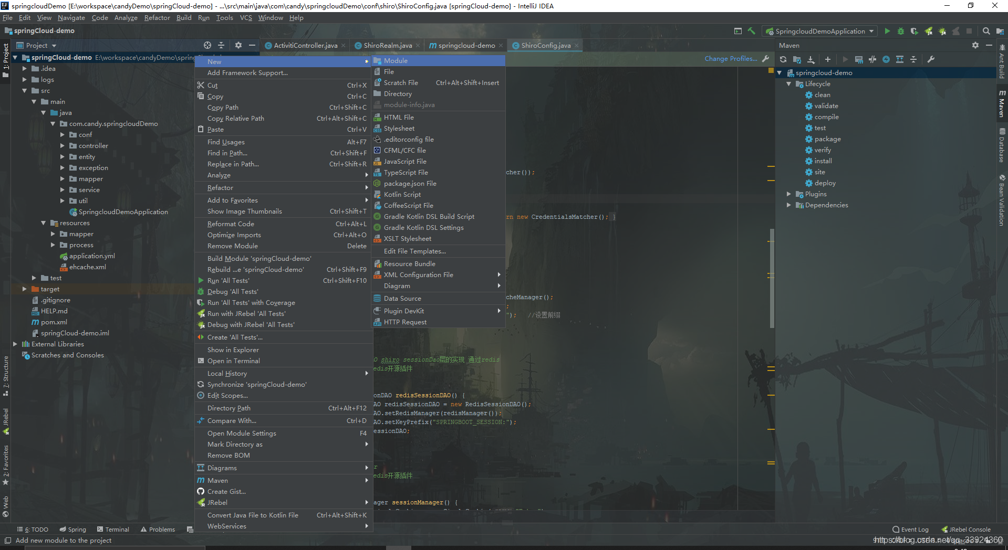Click the Change Profiles link
The image size is (1008, 550).
click(731, 59)
